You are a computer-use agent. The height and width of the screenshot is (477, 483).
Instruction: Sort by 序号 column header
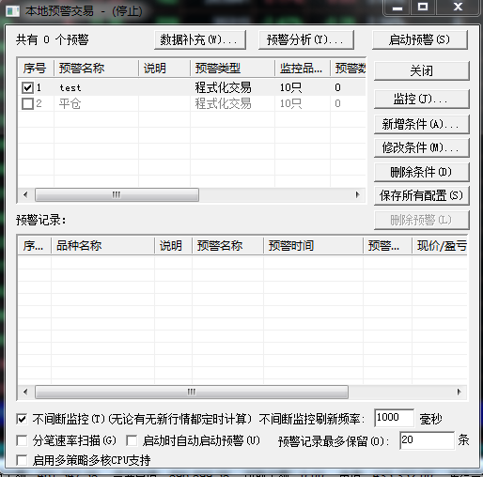pos(36,68)
